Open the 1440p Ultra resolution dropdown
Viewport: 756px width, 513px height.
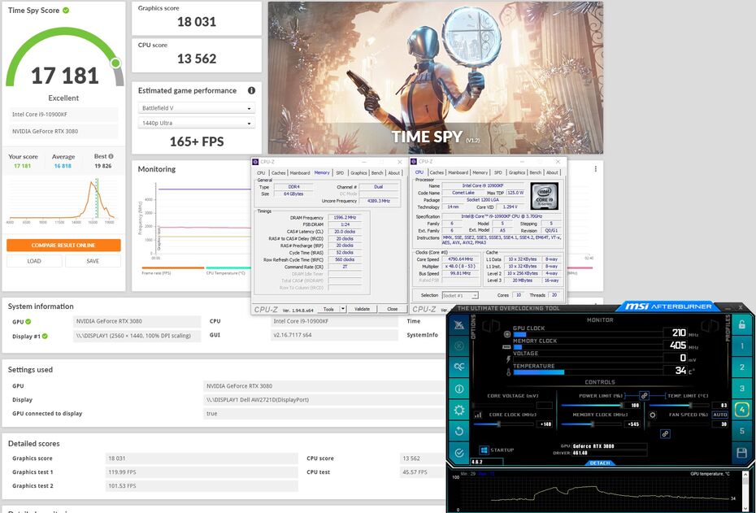click(196, 123)
